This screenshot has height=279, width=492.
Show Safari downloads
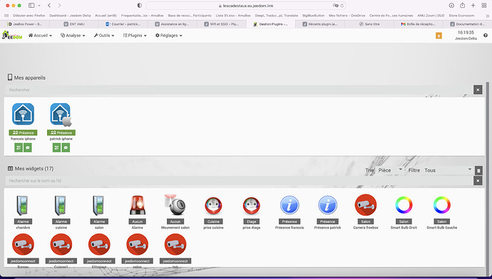click(451, 5)
